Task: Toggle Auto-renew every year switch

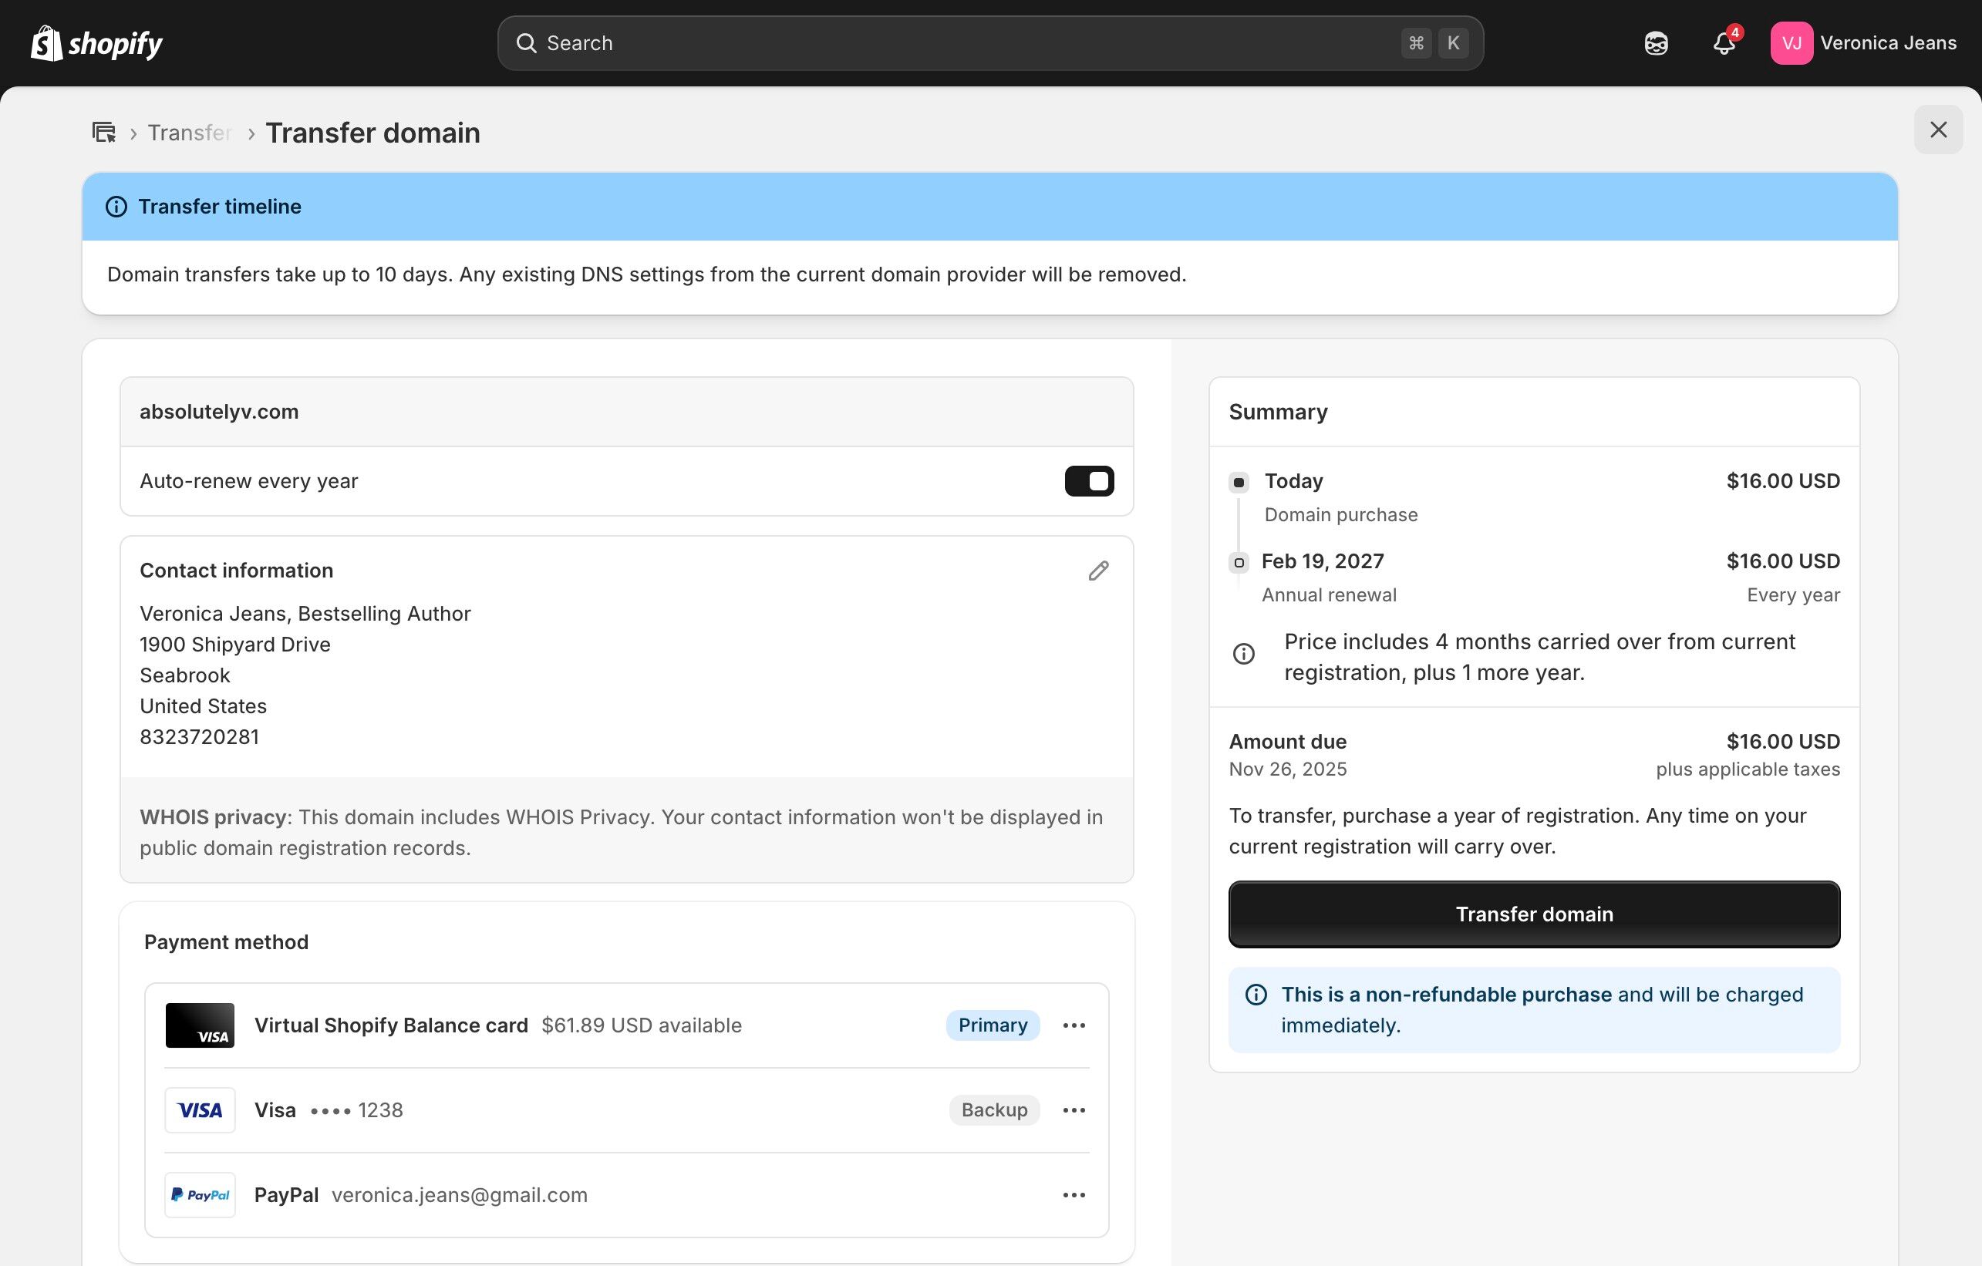Action: [1088, 480]
